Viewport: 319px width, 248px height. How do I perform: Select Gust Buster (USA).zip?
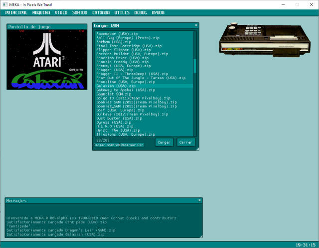pyautogui.click(x=144, y=118)
